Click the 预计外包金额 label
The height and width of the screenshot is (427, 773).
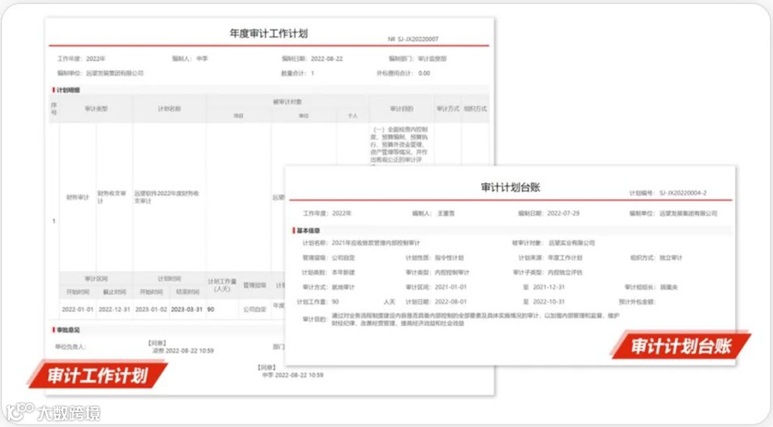click(x=638, y=303)
